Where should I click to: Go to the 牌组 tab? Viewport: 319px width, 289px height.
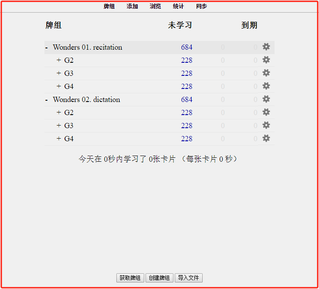click(x=109, y=6)
